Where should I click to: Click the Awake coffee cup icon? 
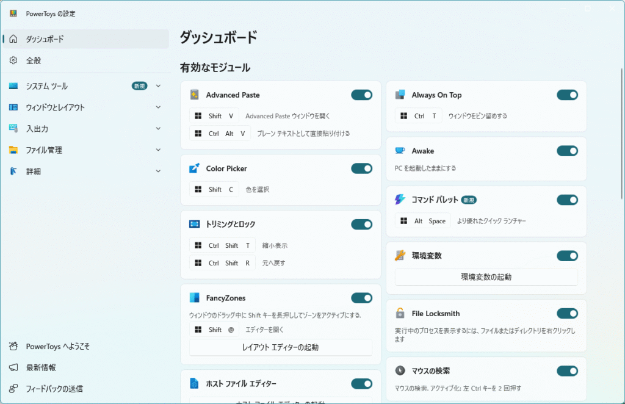click(x=400, y=151)
